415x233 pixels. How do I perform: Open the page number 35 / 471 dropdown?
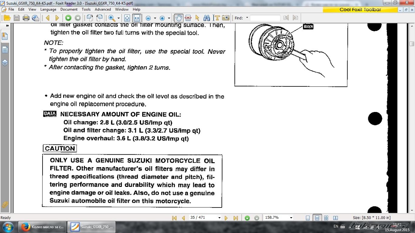tap(219, 218)
